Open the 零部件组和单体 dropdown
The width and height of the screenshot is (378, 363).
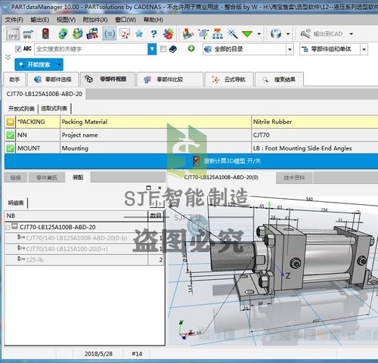click(x=364, y=49)
